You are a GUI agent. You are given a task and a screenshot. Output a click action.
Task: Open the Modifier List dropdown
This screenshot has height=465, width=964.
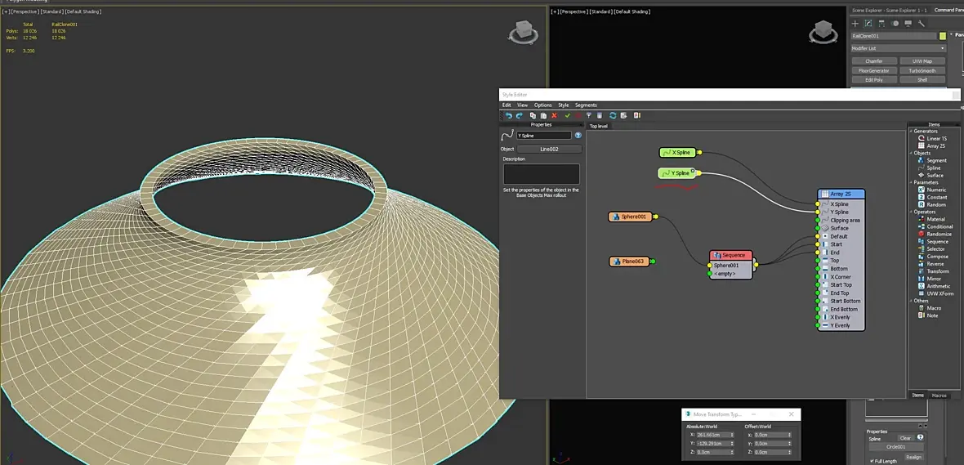(x=898, y=48)
